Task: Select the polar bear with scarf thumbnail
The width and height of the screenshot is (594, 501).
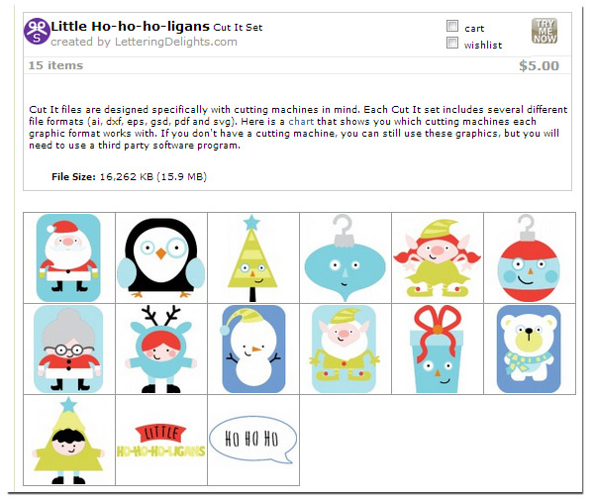Action: (x=530, y=350)
